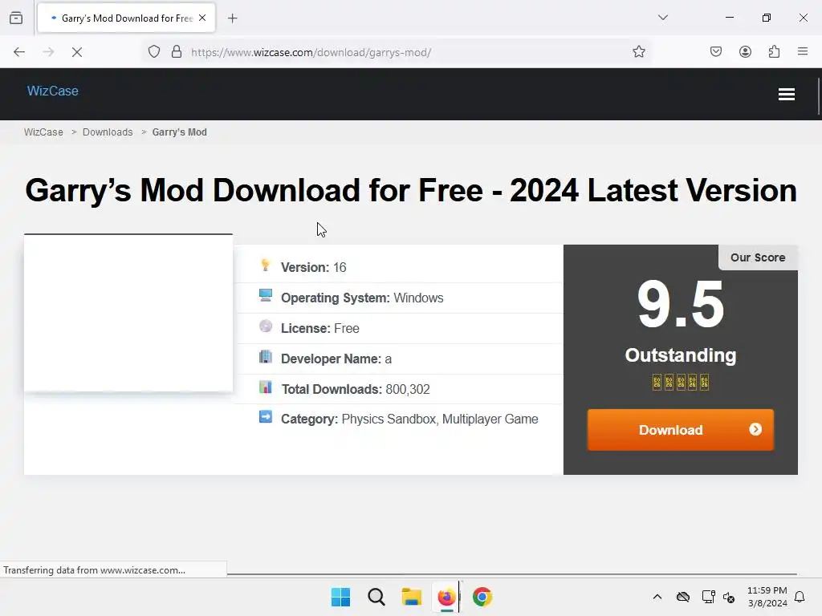822x616 pixels.
Task: Click Operating System: Windows text
Action: pyautogui.click(x=362, y=298)
